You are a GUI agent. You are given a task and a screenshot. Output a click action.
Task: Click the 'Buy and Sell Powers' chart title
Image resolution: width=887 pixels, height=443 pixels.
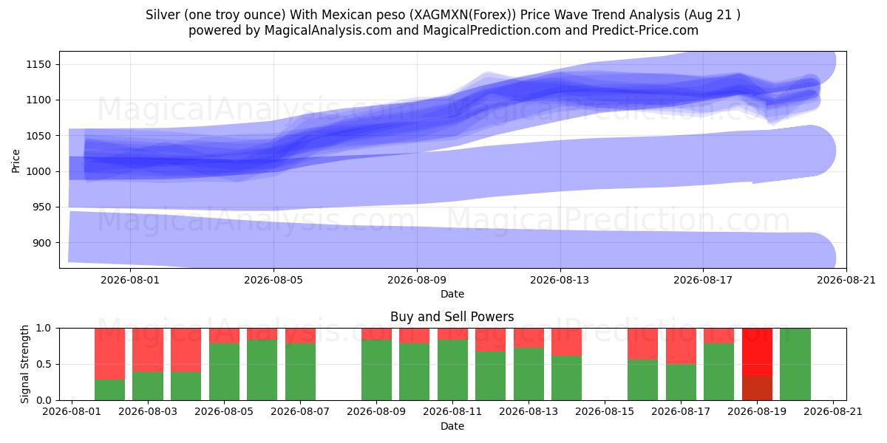coord(452,317)
